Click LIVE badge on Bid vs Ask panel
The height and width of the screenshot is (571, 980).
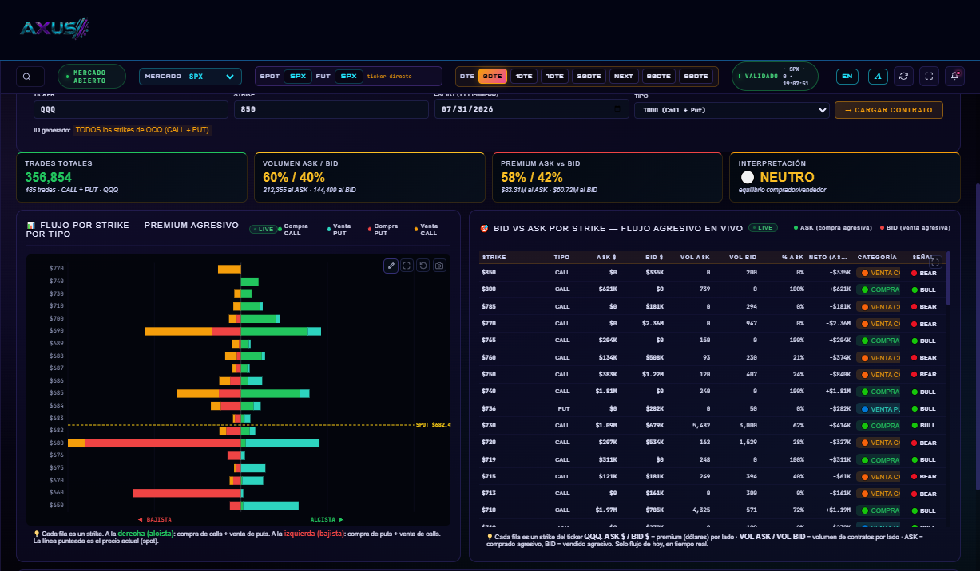click(x=763, y=228)
